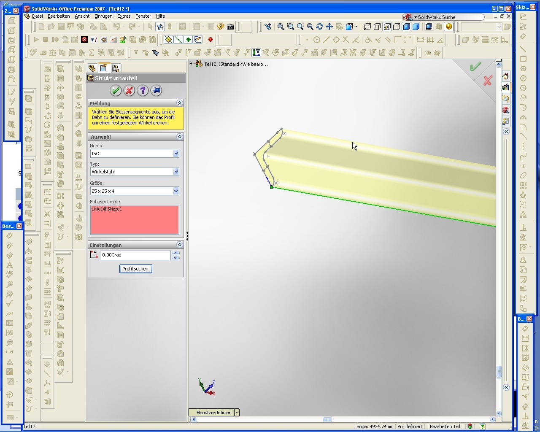Collapse the Auswahl section
This screenshot has width=540, height=432.
pyautogui.click(x=179, y=137)
